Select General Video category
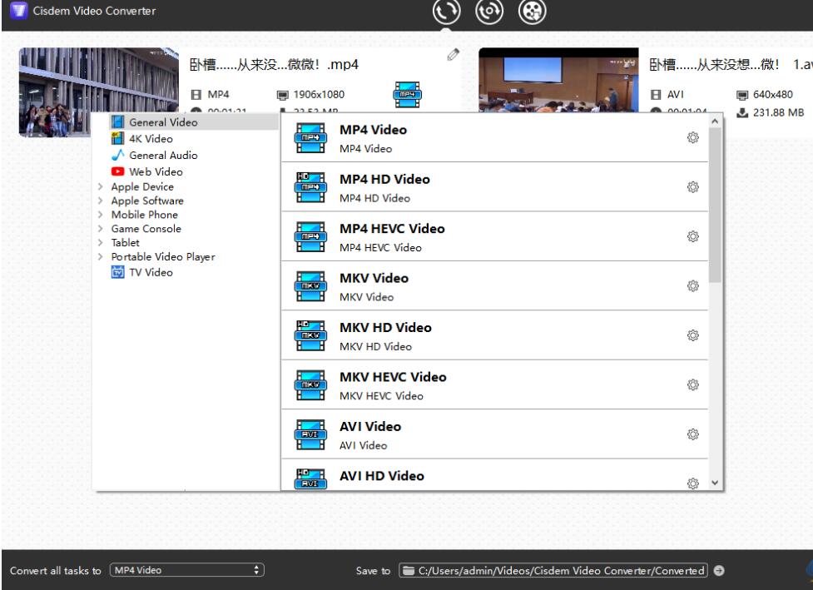Screen dimensions: 813x590 193,121
